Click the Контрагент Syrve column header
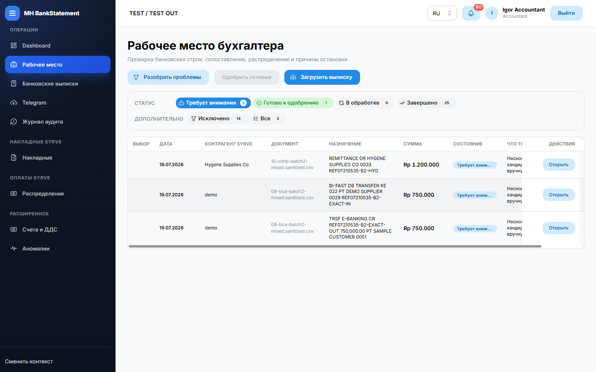 pos(228,144)
